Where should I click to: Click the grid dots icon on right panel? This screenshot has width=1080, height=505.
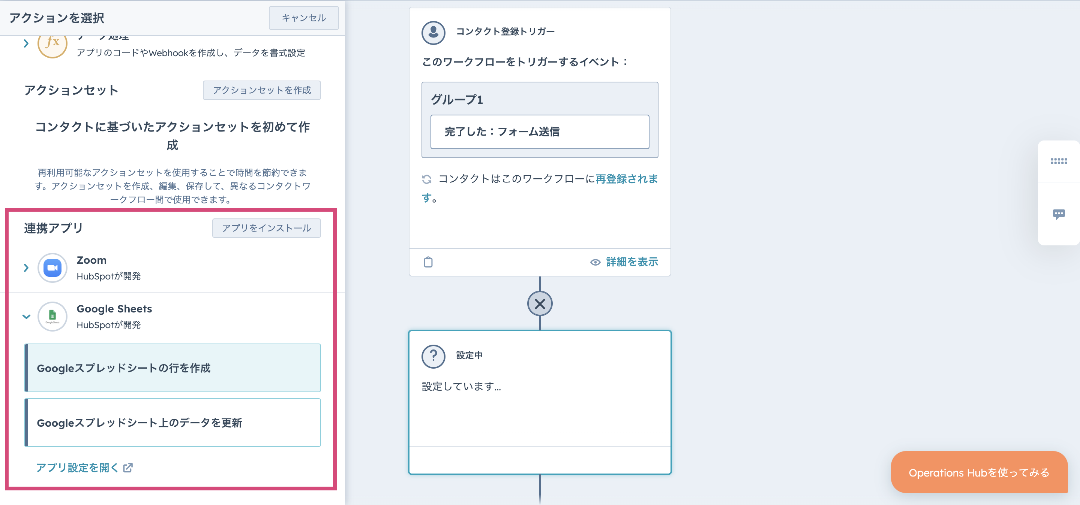pos(1058,161)
